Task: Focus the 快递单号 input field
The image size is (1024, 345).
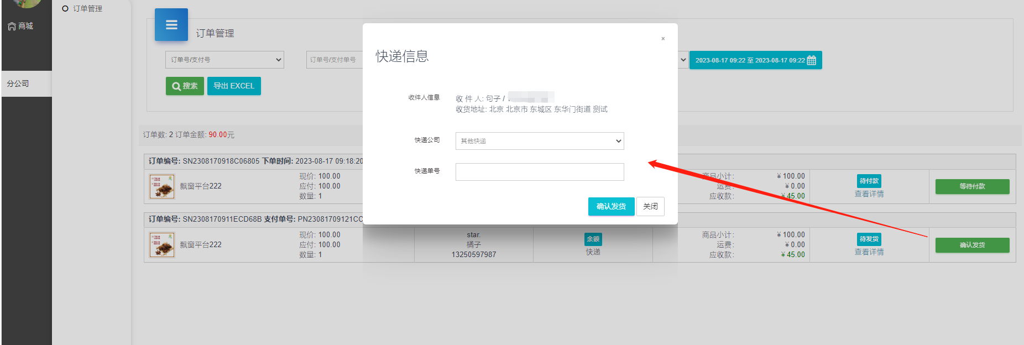Action: pos(540,172)
